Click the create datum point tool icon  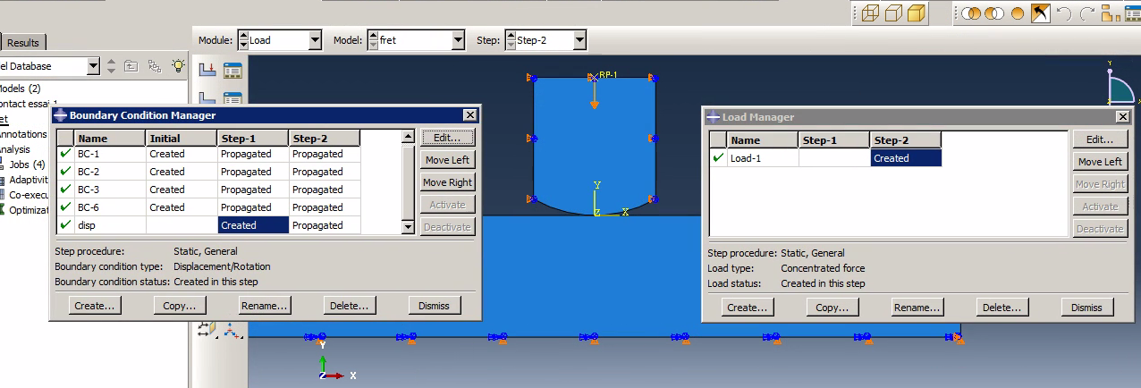232,331
